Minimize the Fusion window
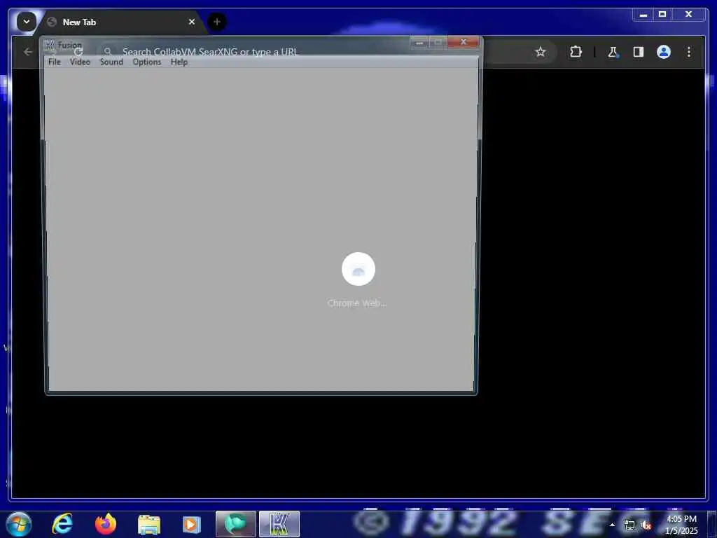Screen dimensions: 717x538 [x=419, y=43]
